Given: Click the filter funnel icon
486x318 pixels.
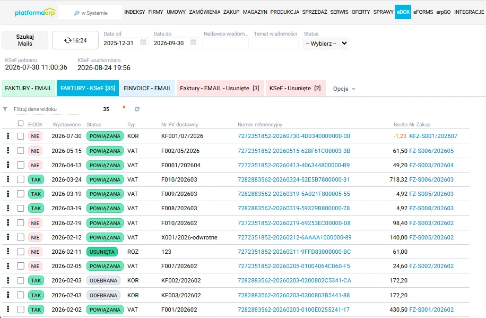Looking at the screenshot, I should pyautogui.click(x=5, y=109).
